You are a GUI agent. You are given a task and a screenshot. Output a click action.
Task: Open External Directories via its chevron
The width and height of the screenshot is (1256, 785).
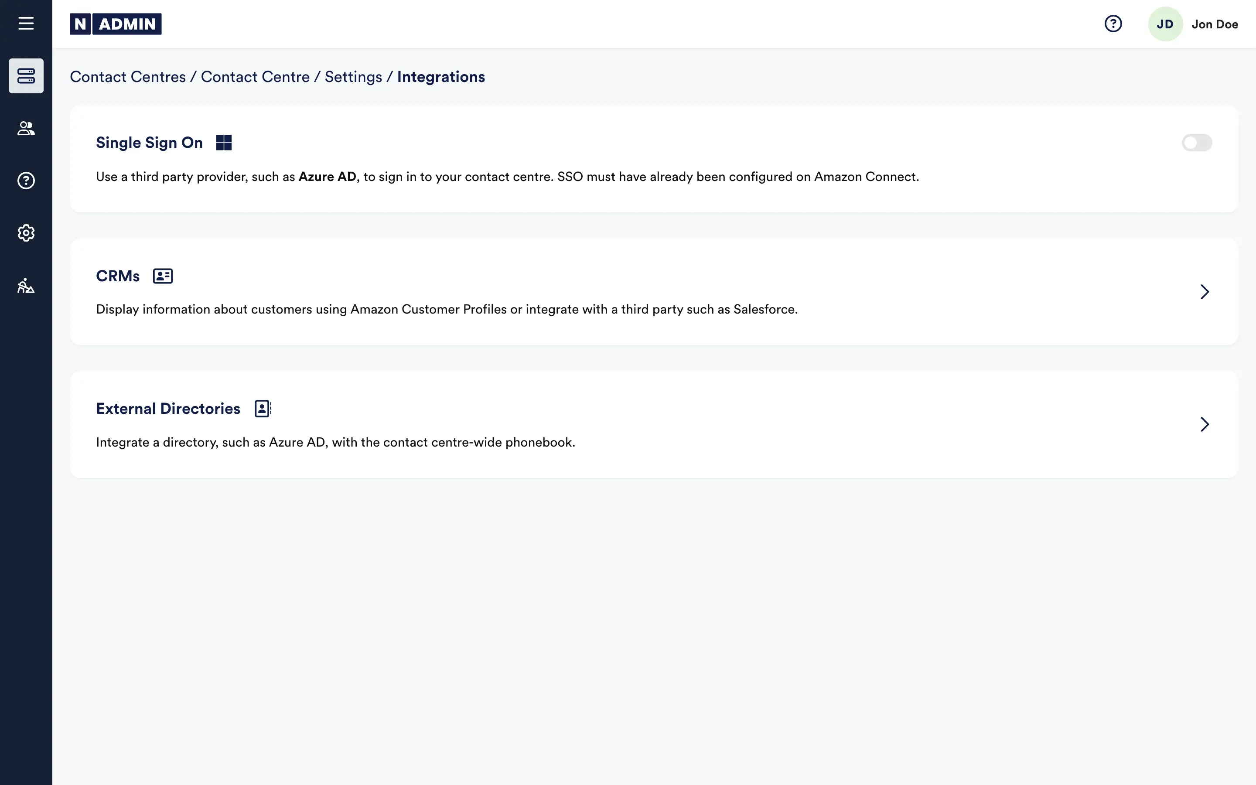[x=1205, y=424]
